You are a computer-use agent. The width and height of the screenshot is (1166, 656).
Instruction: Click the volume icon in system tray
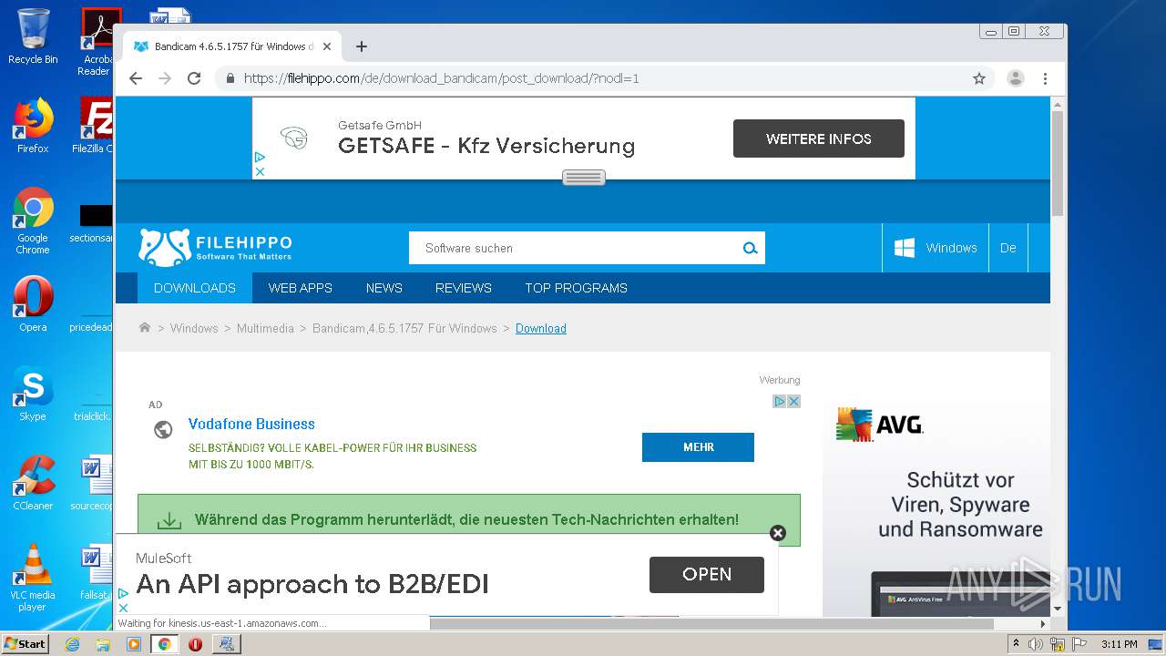tap(1036, 644)
